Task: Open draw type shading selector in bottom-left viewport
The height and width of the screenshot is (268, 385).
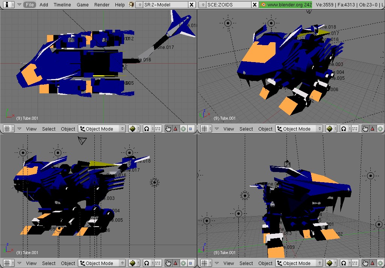Action: point(134,263)
